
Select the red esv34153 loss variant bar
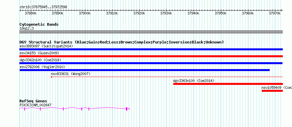[x=151, y=56]
